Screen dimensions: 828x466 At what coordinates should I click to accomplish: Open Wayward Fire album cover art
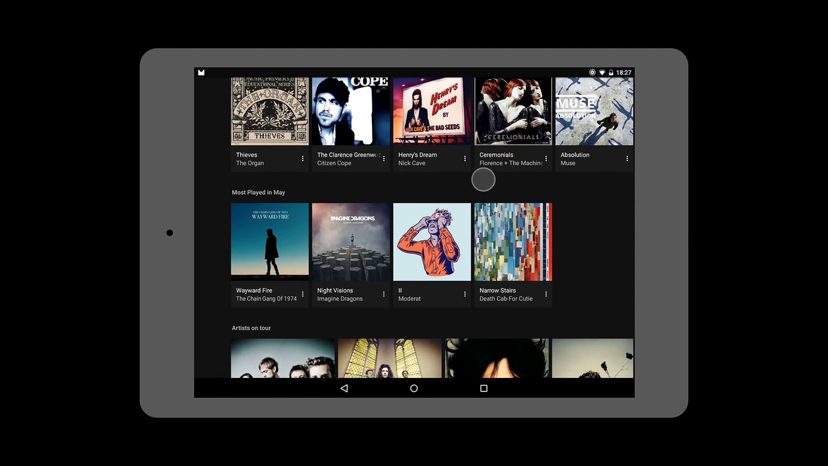pos(270,242)
